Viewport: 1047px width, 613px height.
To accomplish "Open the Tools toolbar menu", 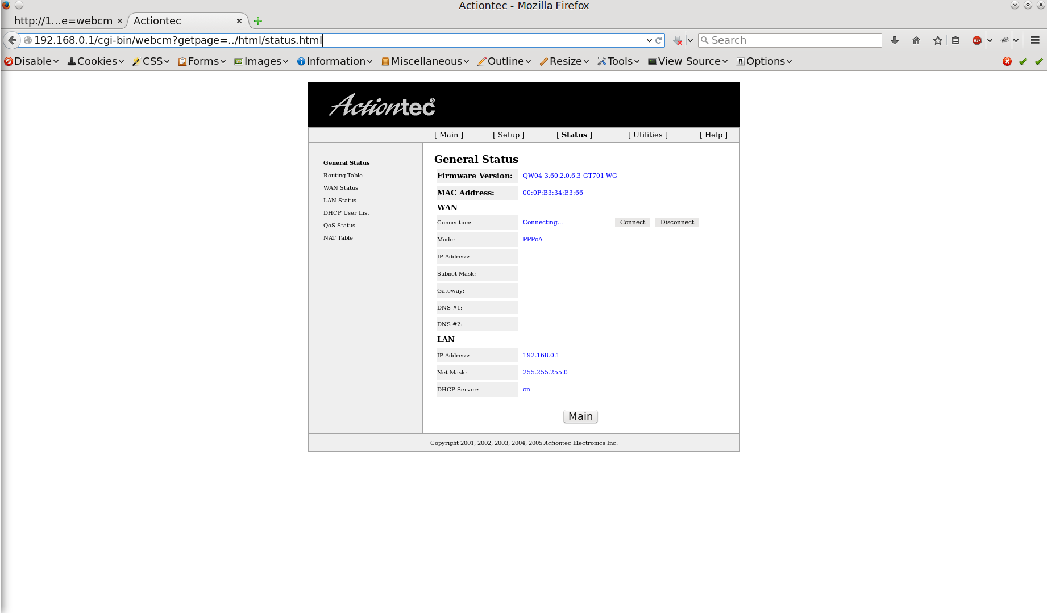I will click(618, 61).
